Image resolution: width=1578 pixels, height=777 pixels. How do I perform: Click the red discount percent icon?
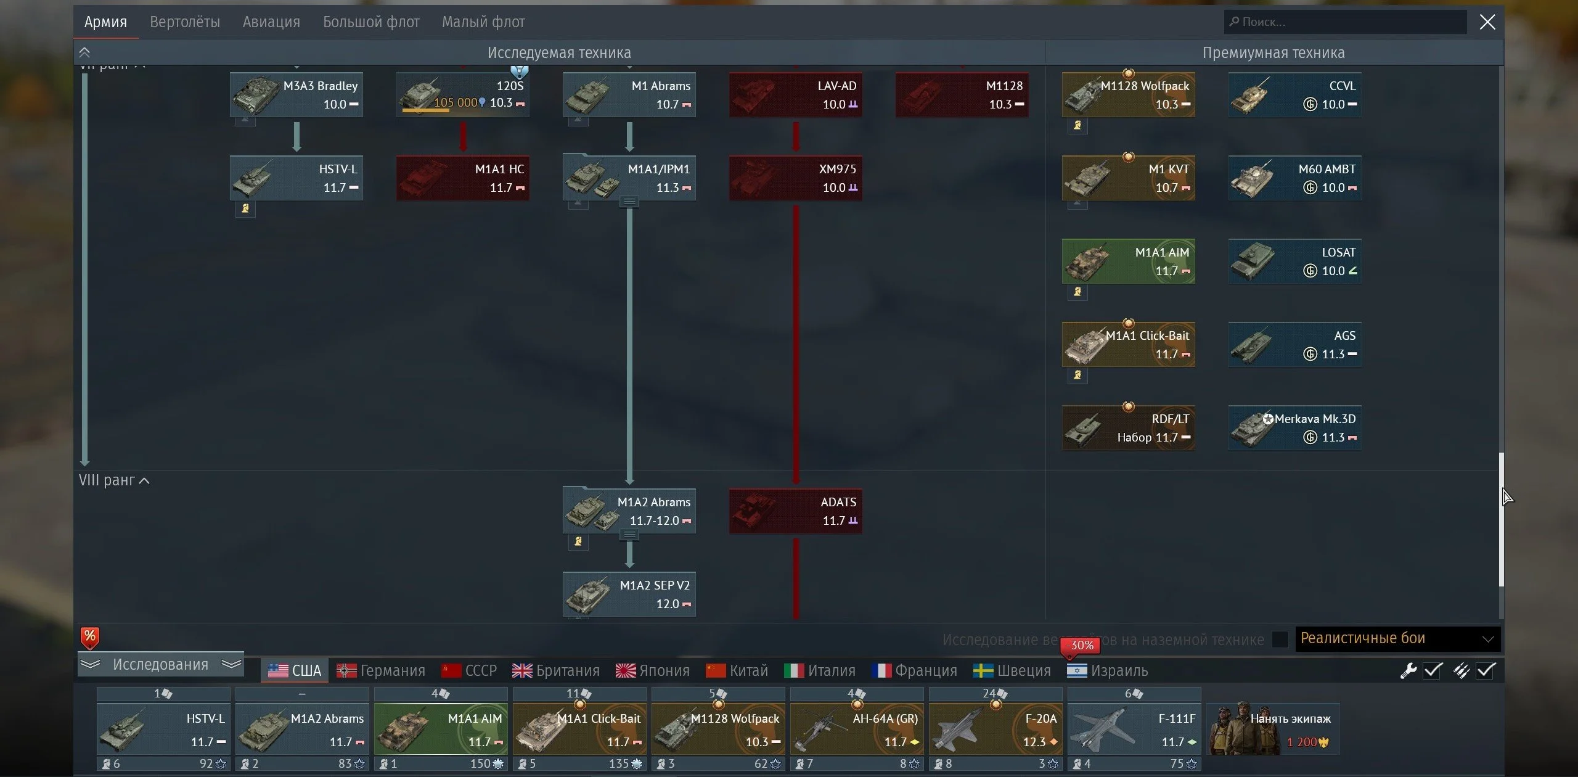(x=90, y=637)
